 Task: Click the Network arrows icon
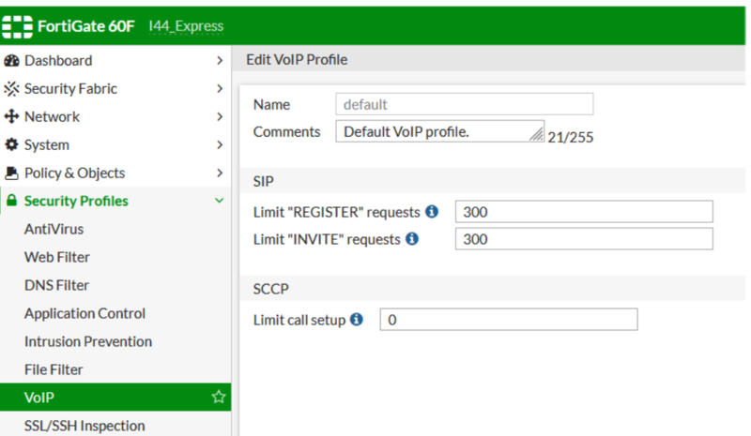[11, 117]
